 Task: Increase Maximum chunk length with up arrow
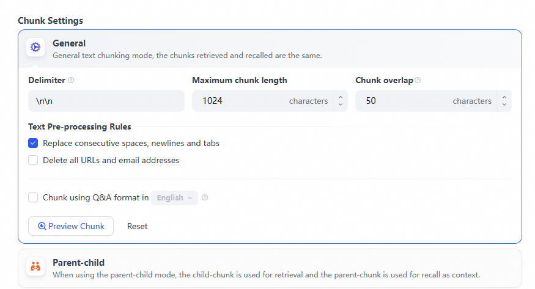[x=341, y=97]
